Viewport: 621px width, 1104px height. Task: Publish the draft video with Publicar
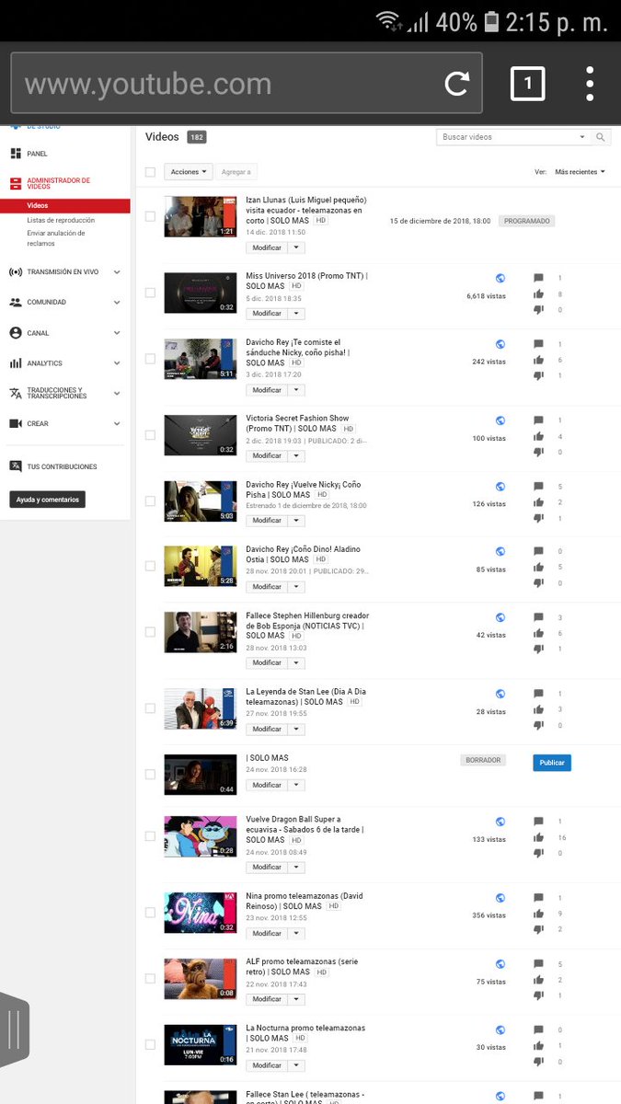552,763
